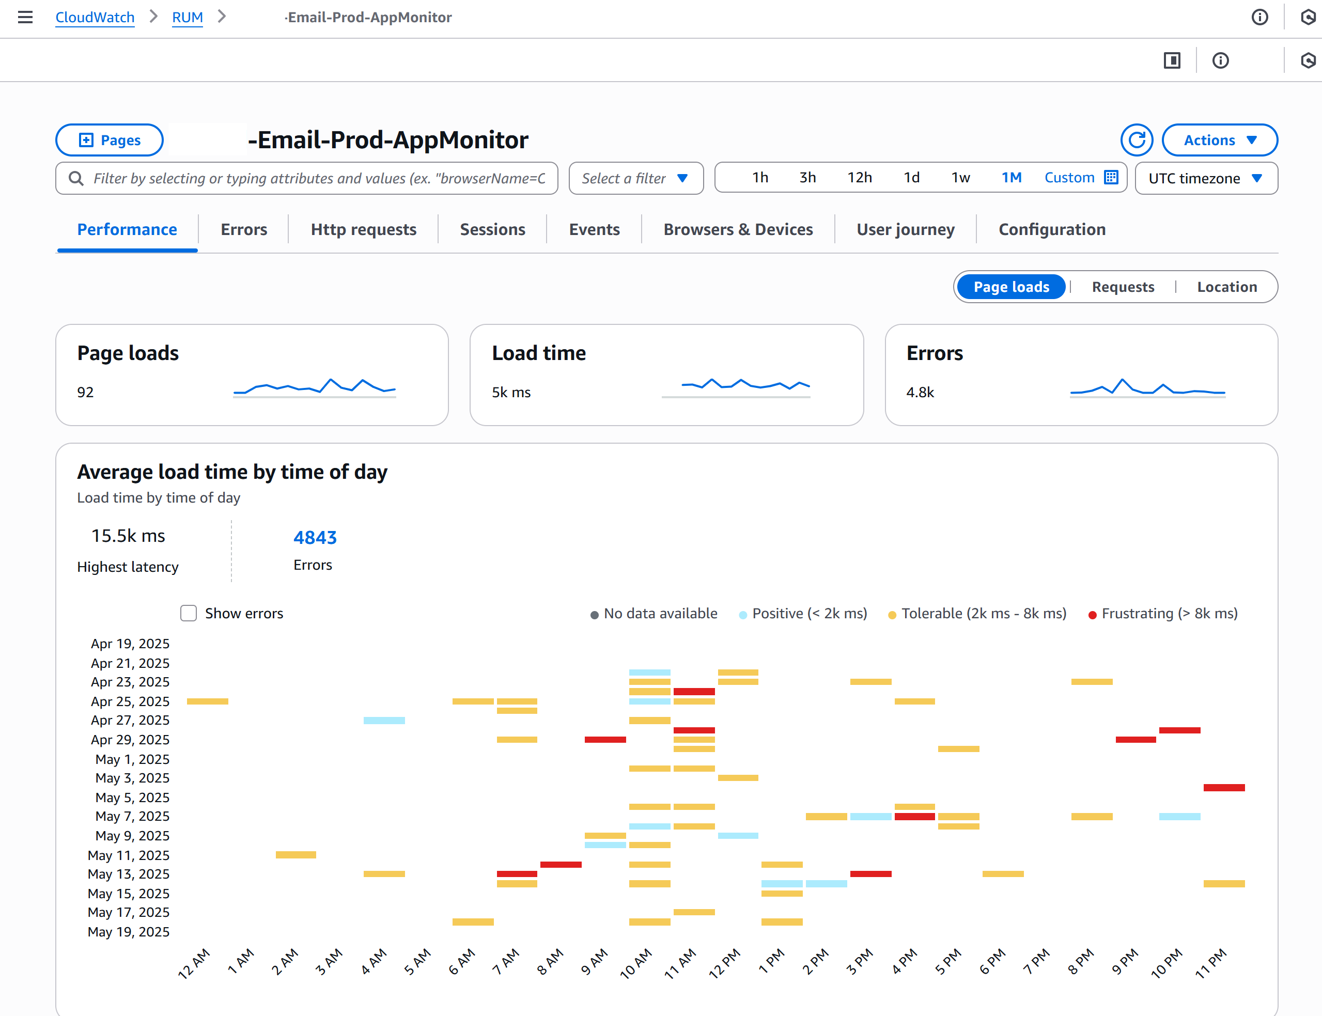Viewport: 1322px width, 1016px height.
Task: Switch to the Browsers & Devices tab
Action: [738, 229]
